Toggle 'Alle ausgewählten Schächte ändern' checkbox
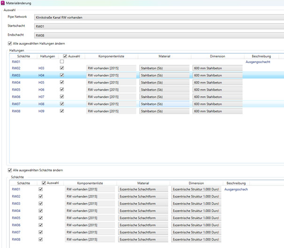This screenshot has height=248, width=284. point(10,170)
